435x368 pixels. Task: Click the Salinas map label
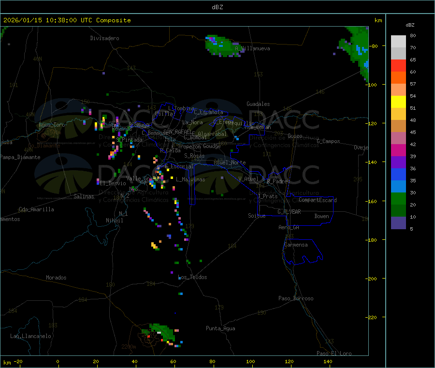pos(84,196)
